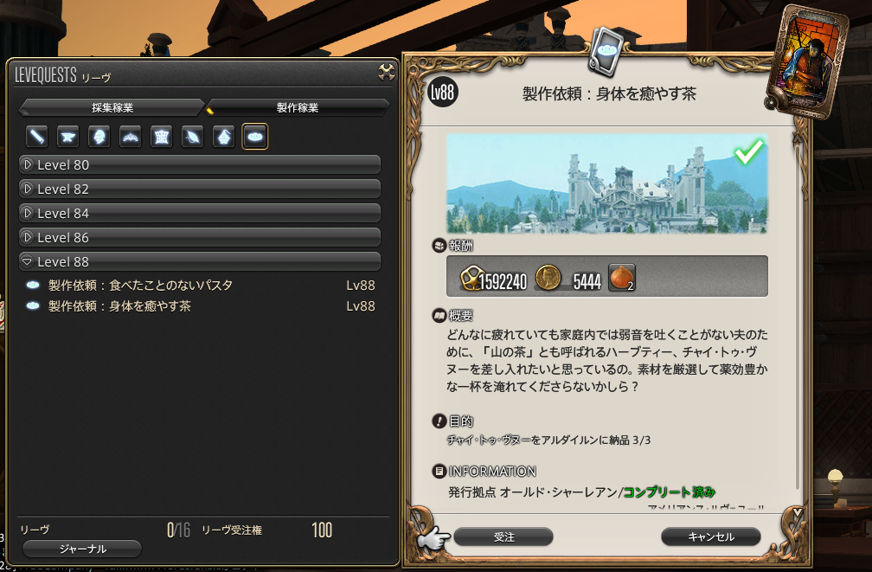
Task: Select the Culinarian class icon
Action: tap(254, 137)
